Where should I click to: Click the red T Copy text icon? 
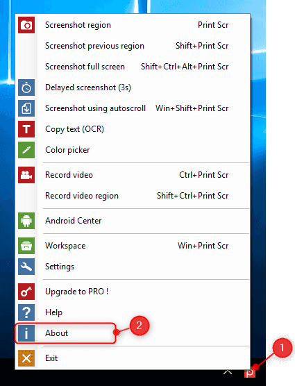pyautogui.click(x=26, y=129)
